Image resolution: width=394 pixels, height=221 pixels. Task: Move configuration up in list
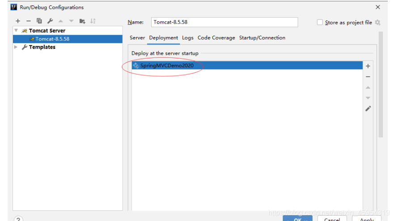click(60, 21)
